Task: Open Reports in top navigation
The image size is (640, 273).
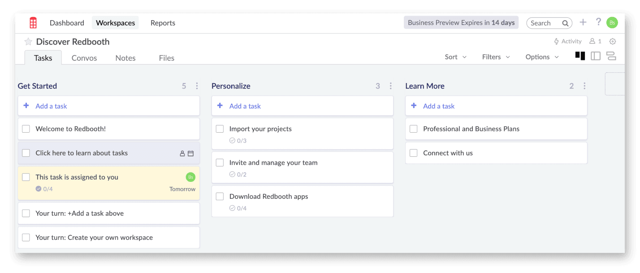Action: pyautogui.click(x=163, y=23)
